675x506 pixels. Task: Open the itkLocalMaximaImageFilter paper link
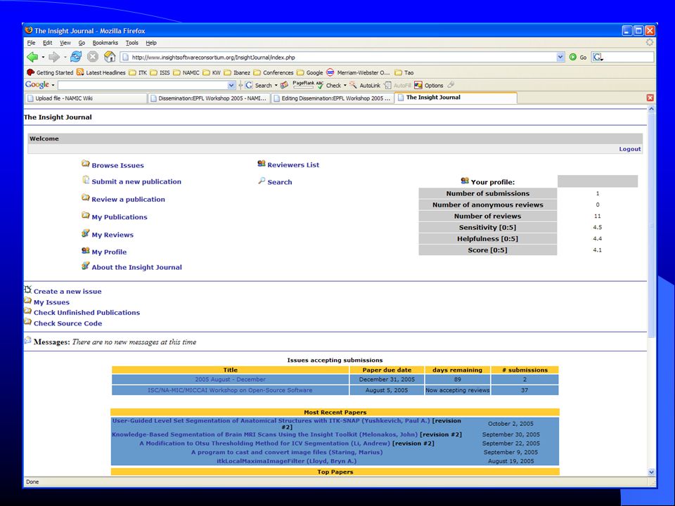point(287,461)
